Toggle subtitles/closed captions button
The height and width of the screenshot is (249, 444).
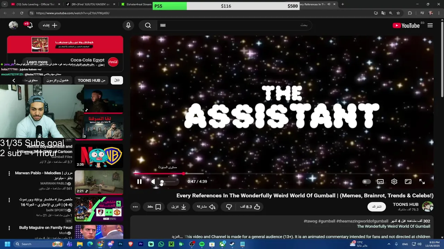(x=380, y=182)
